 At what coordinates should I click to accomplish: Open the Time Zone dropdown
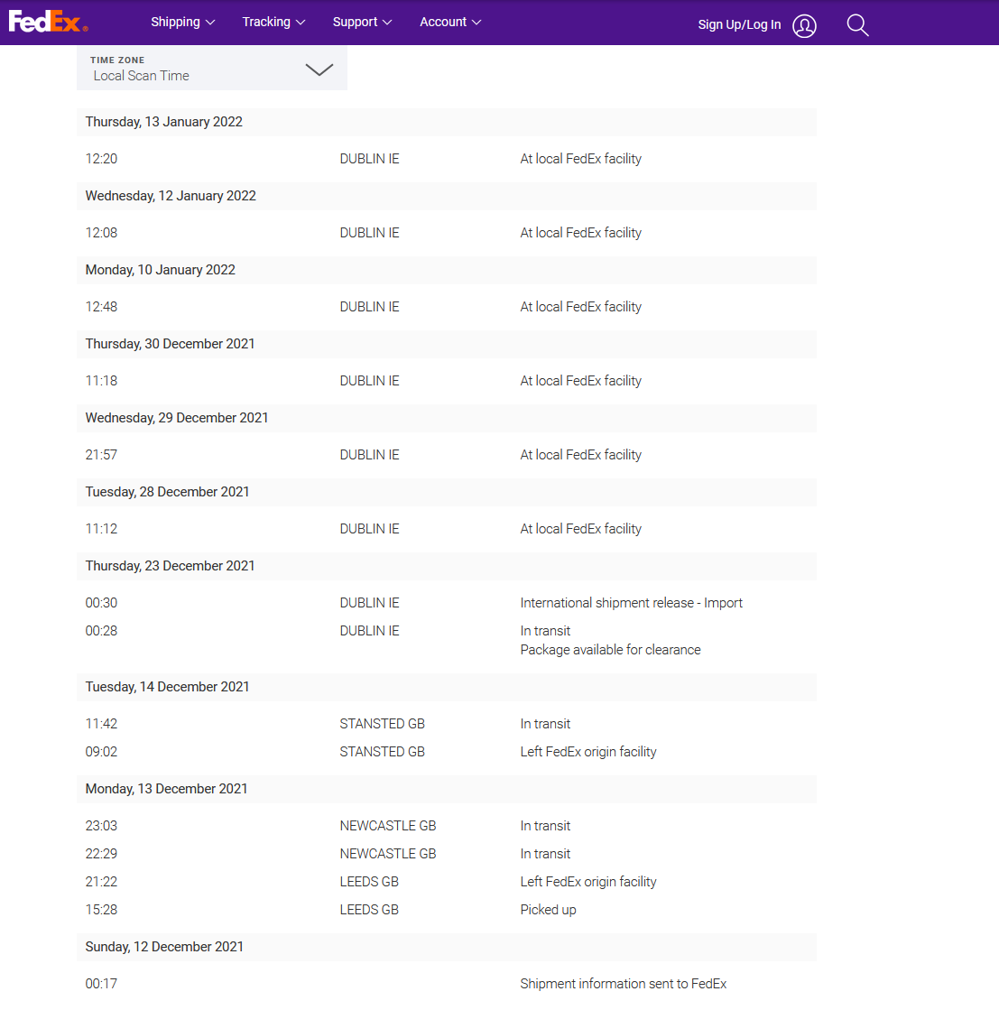coord(212,68)
